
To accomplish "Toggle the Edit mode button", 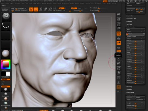I will pyautogui.click(x=31, y=9).
